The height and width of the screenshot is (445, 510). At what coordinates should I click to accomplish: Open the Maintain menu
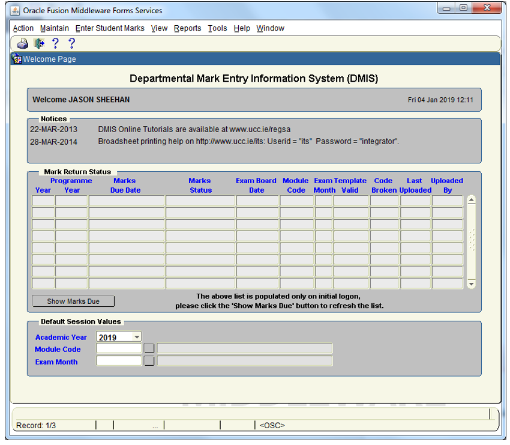55,28
